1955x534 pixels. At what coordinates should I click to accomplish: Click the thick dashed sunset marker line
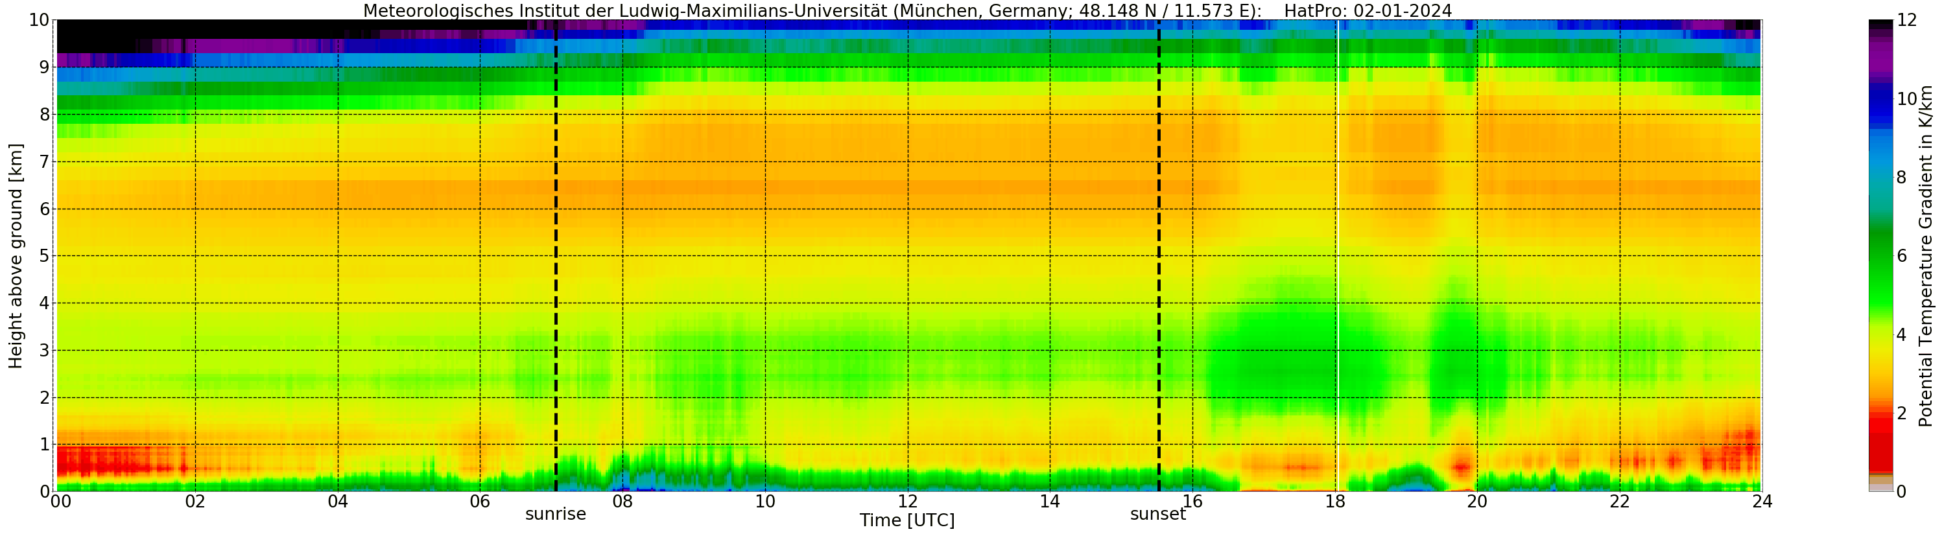[x=1159, y=255]
